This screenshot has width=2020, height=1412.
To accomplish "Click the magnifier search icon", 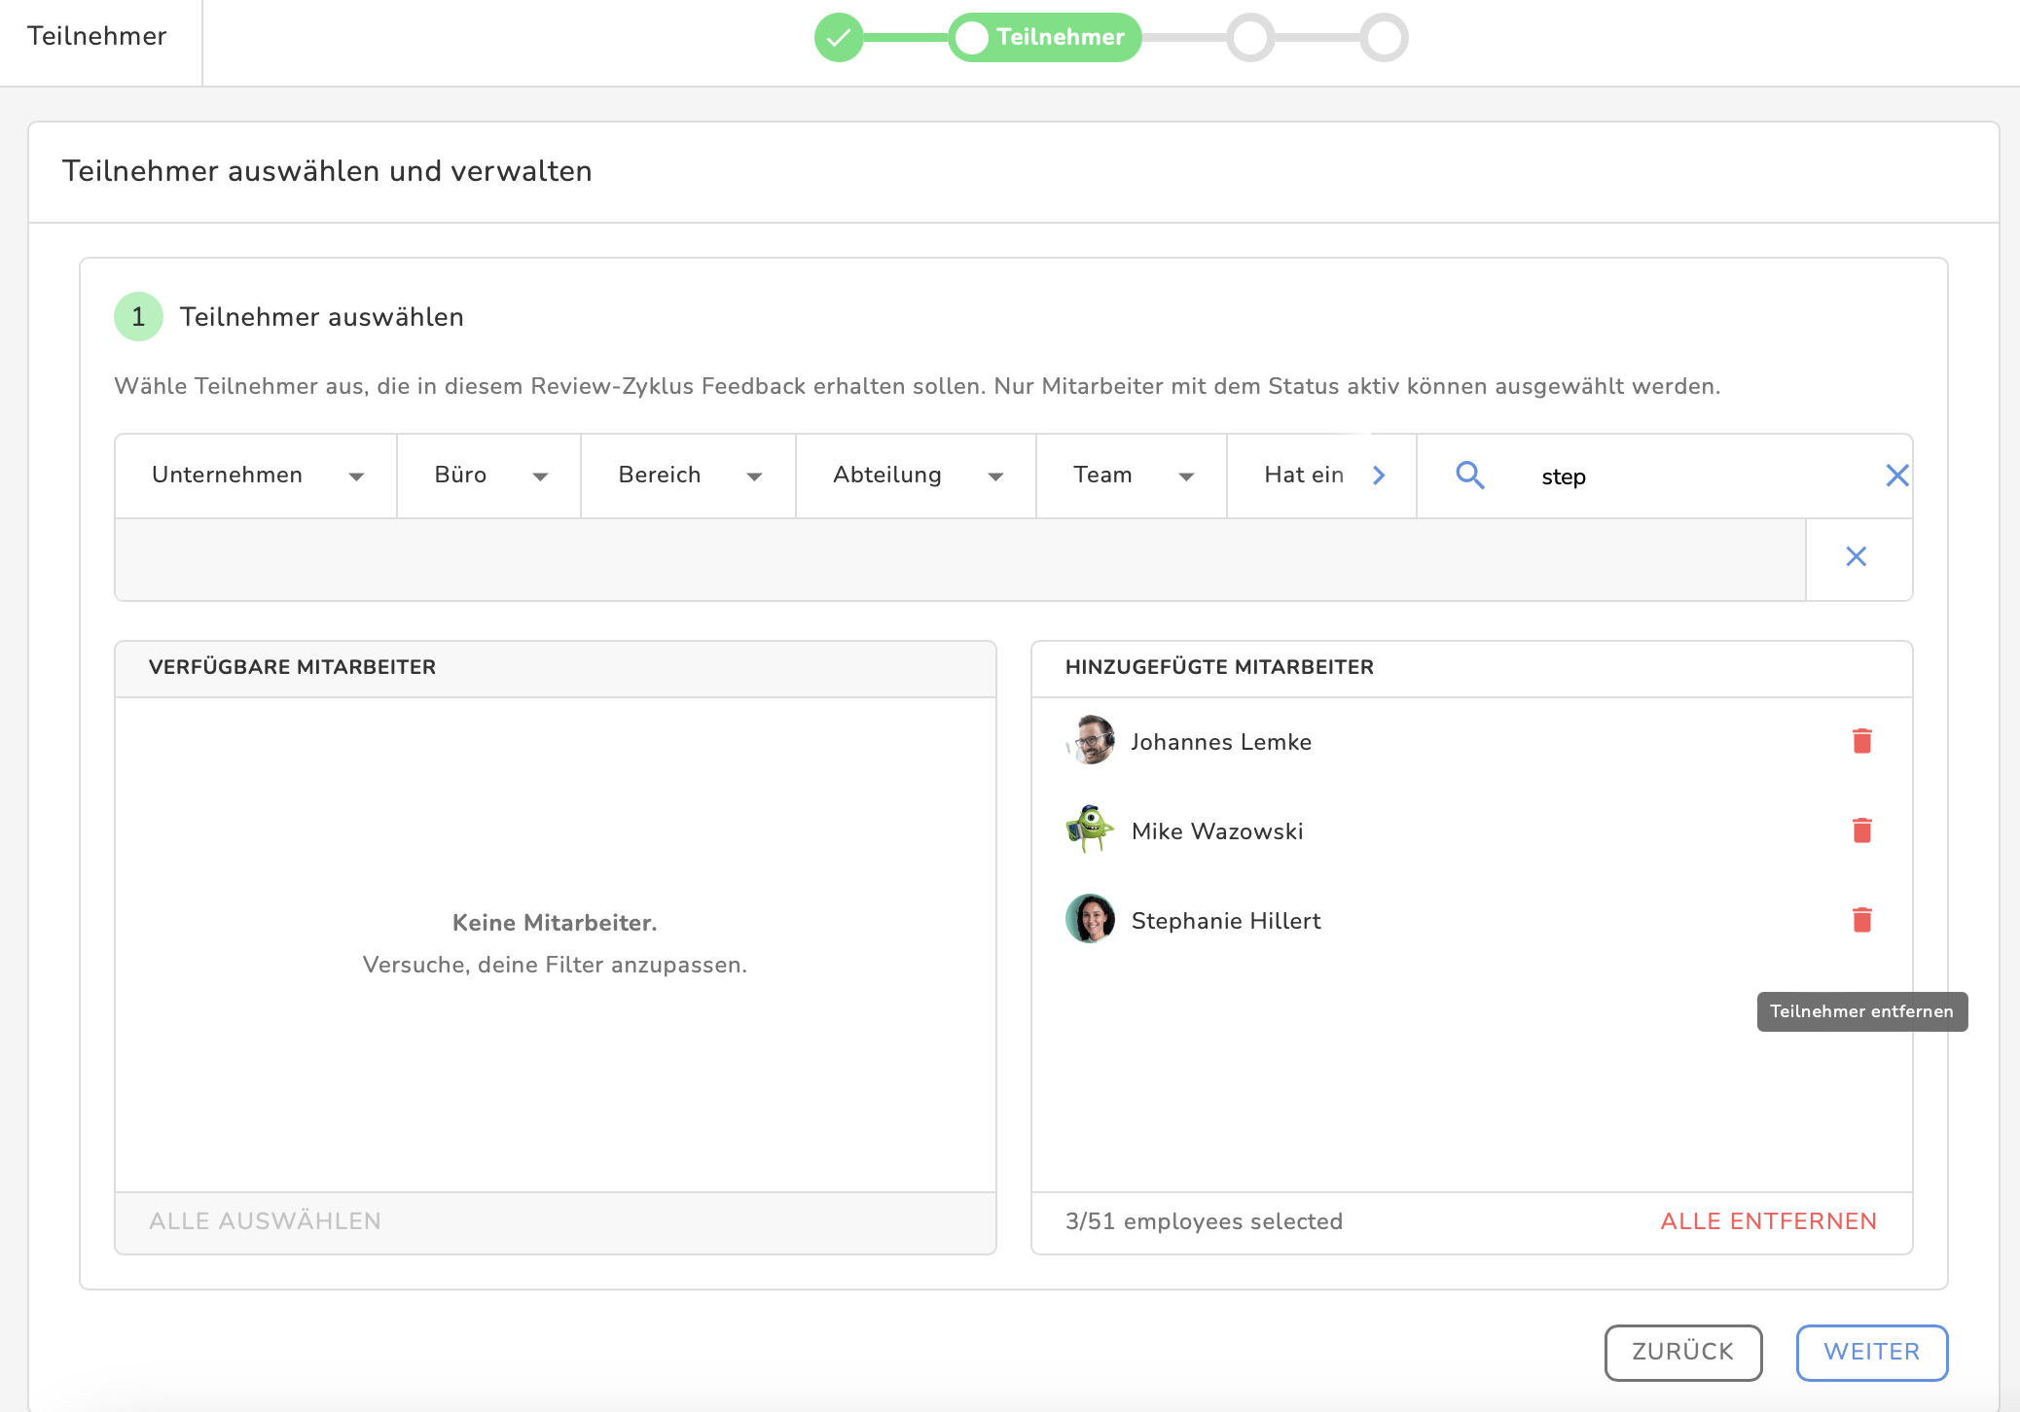I will tap(1469, 476).
